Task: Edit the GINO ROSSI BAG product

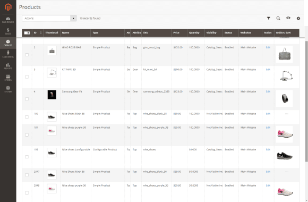Action: click(x=268, y=47)
